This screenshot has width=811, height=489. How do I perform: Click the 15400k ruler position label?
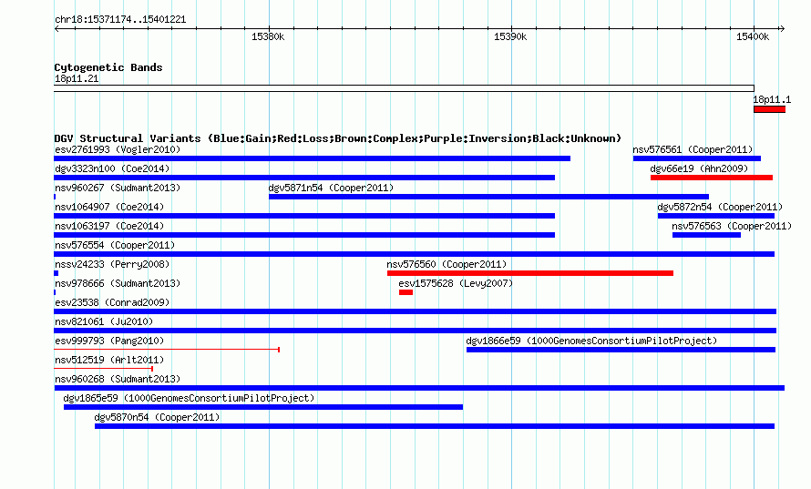[x=753, y=36]
